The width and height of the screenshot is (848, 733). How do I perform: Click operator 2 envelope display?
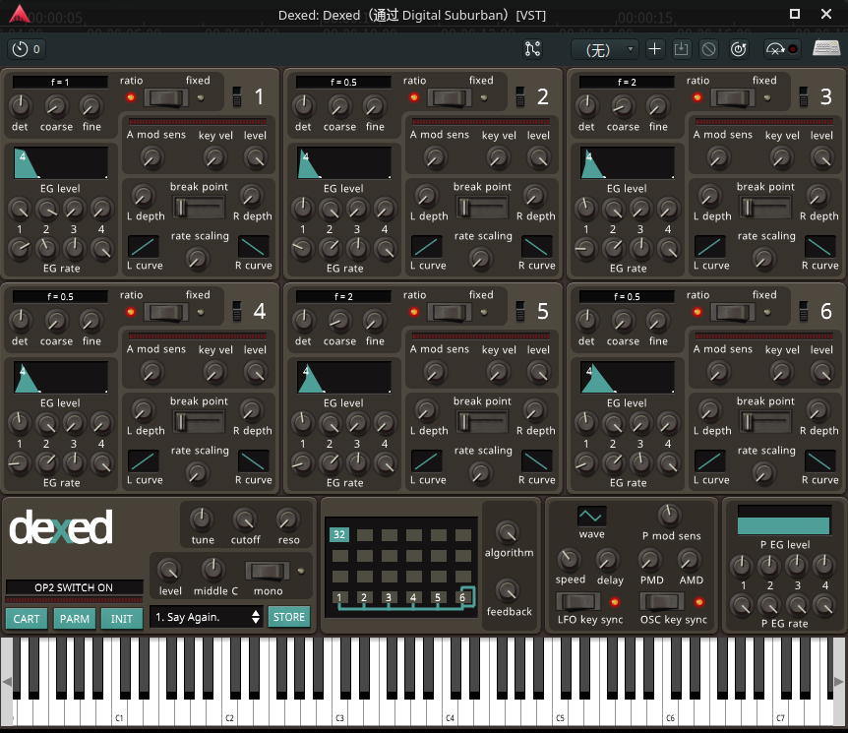(344, 162)
